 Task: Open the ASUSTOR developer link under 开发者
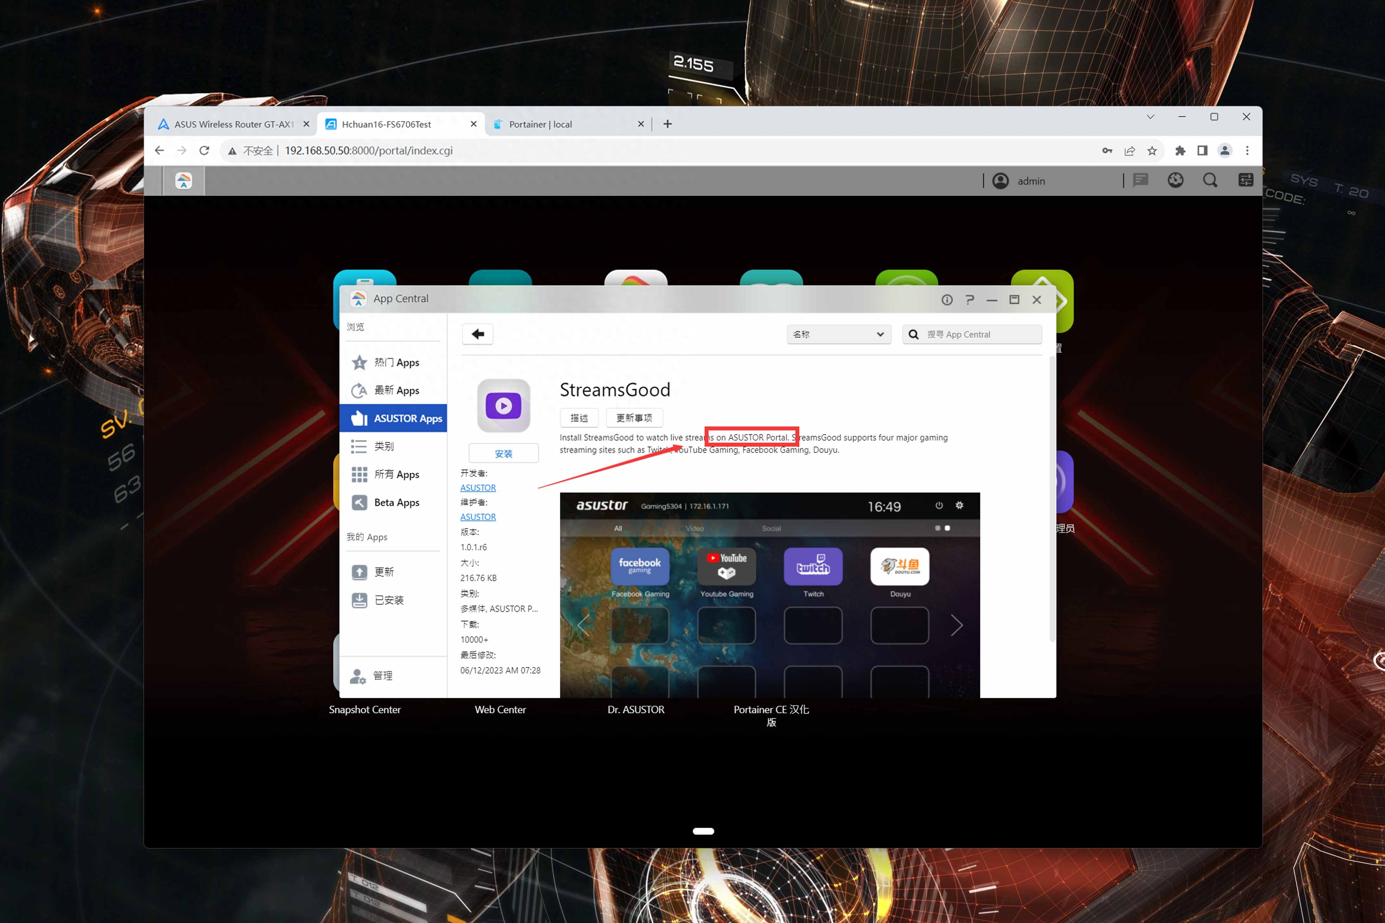tap(478, 488)
